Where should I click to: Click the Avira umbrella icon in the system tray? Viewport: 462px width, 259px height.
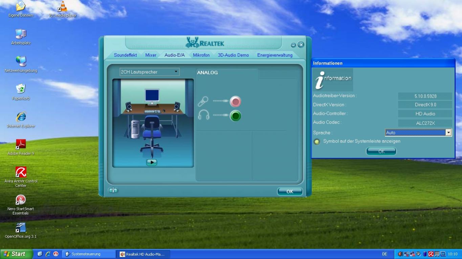(x=431, y=254)
